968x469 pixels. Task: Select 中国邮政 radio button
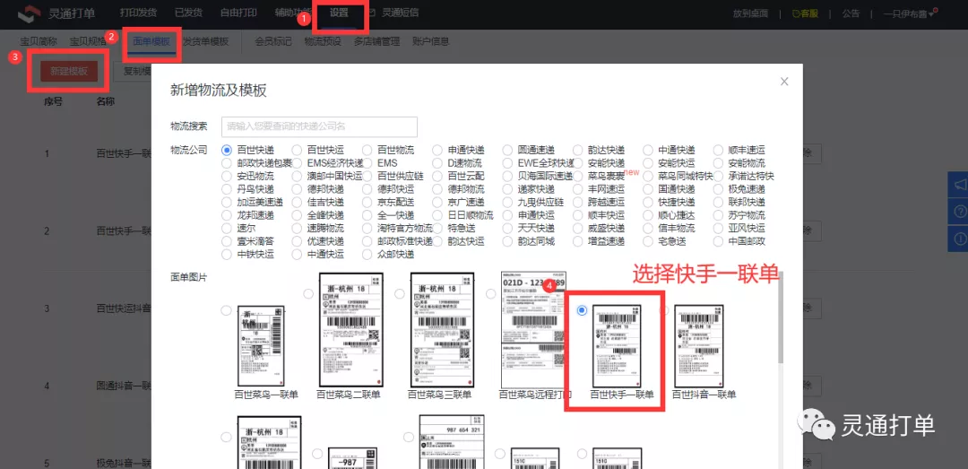point(719,241)
